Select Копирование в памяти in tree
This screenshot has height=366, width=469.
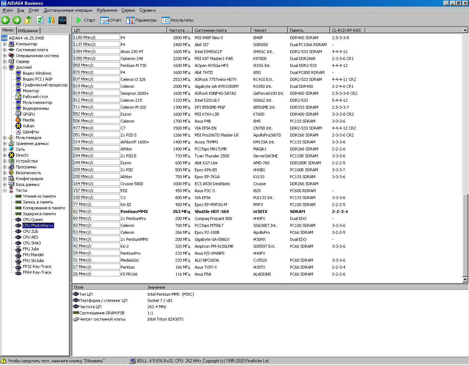(x=44, y=208)
